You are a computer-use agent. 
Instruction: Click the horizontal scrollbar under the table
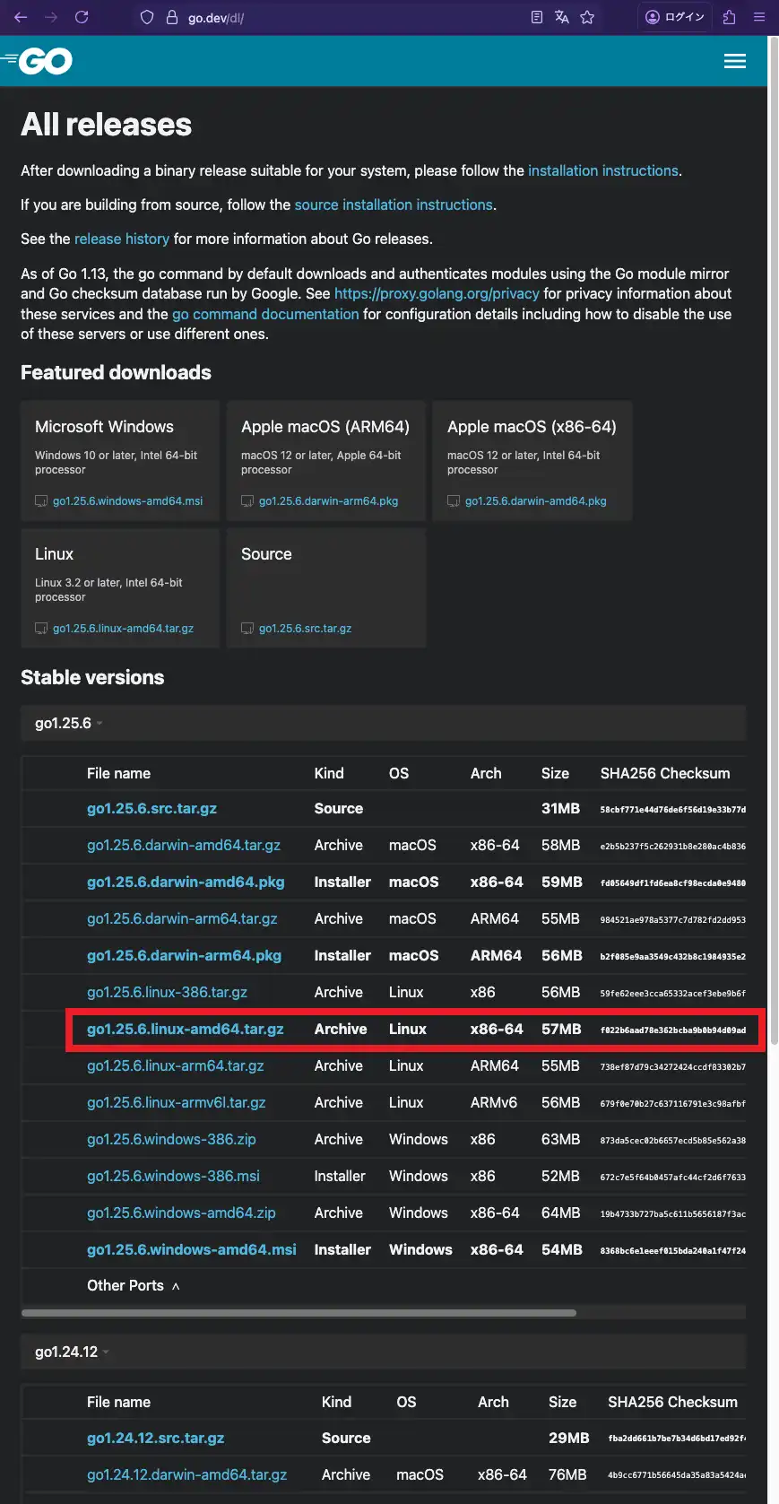click(x=299, y=1313)
